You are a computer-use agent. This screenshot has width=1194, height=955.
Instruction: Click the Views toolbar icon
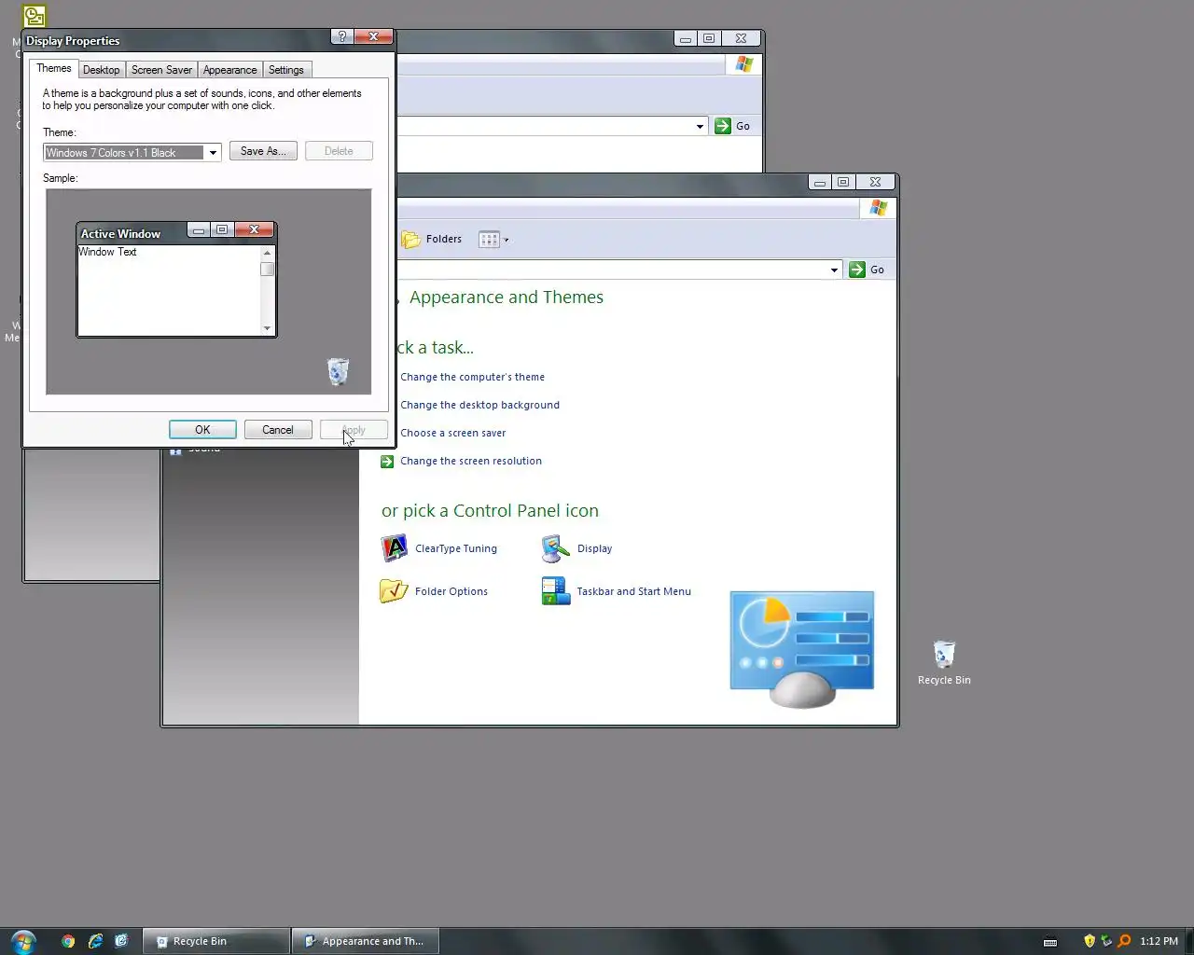489,240
